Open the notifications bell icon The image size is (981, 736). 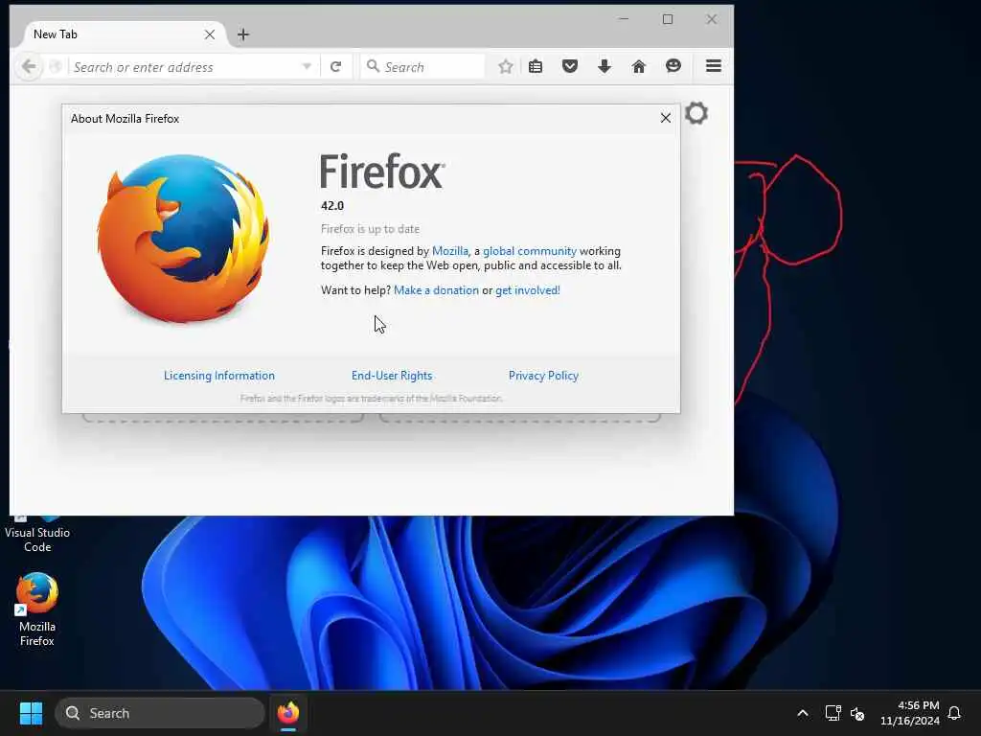coord(955,713)
